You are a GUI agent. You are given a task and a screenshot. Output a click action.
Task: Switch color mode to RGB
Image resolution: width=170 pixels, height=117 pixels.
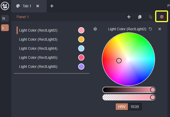coord(135,107)
